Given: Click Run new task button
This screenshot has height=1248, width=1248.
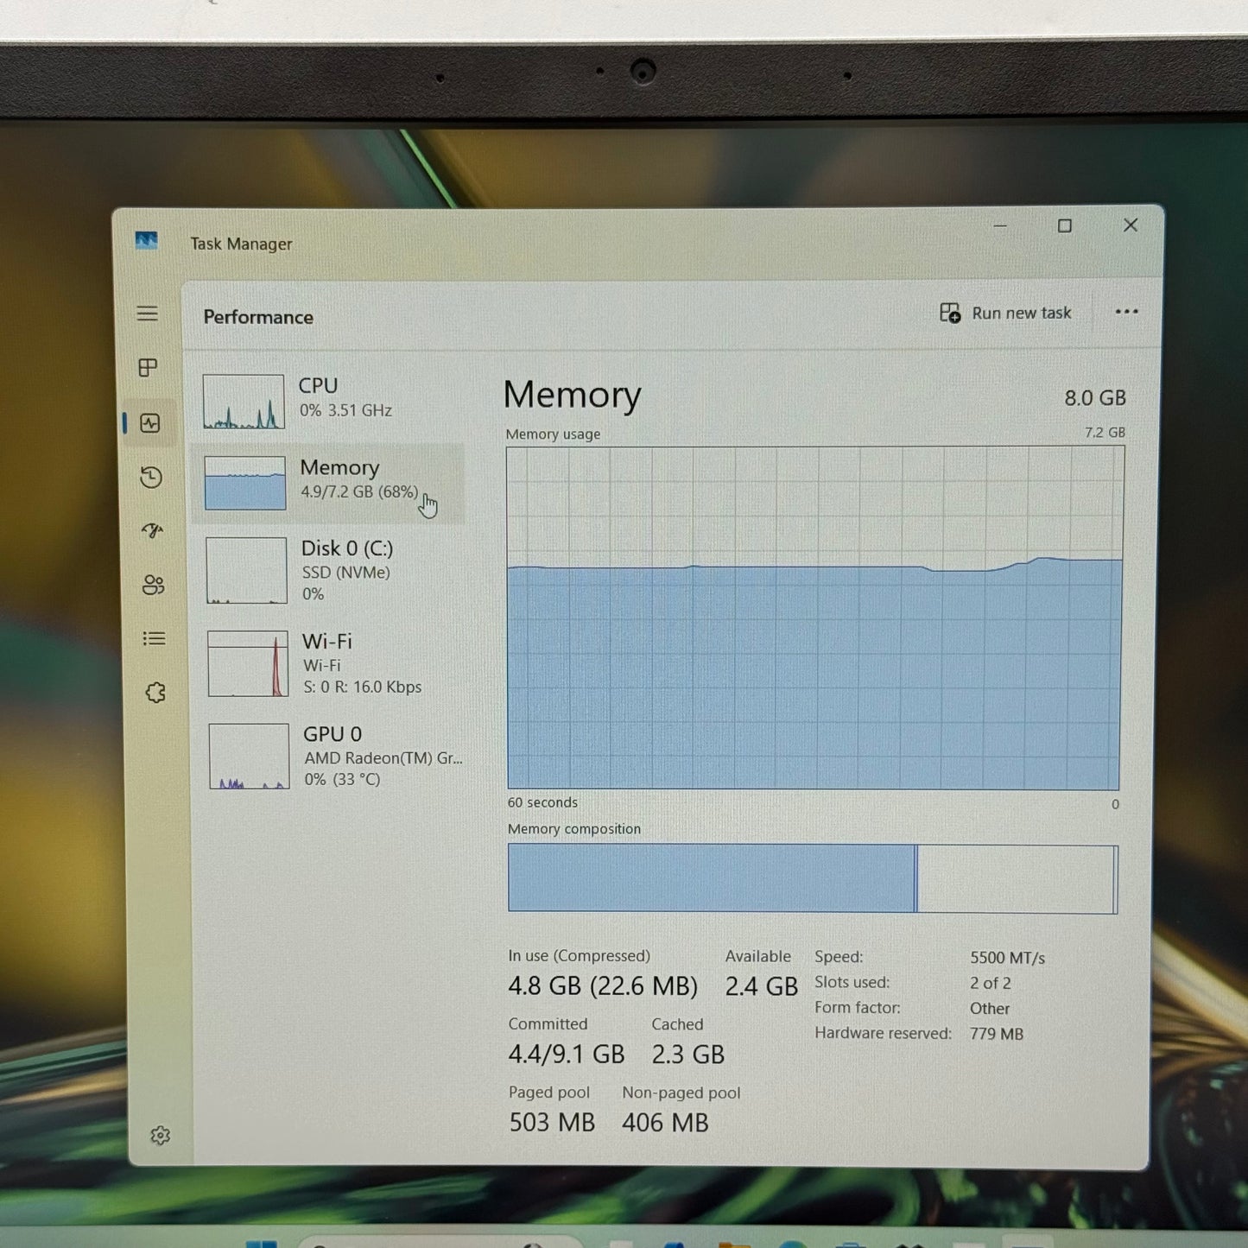Looking at the screenshot, I should click(1005, 313).
